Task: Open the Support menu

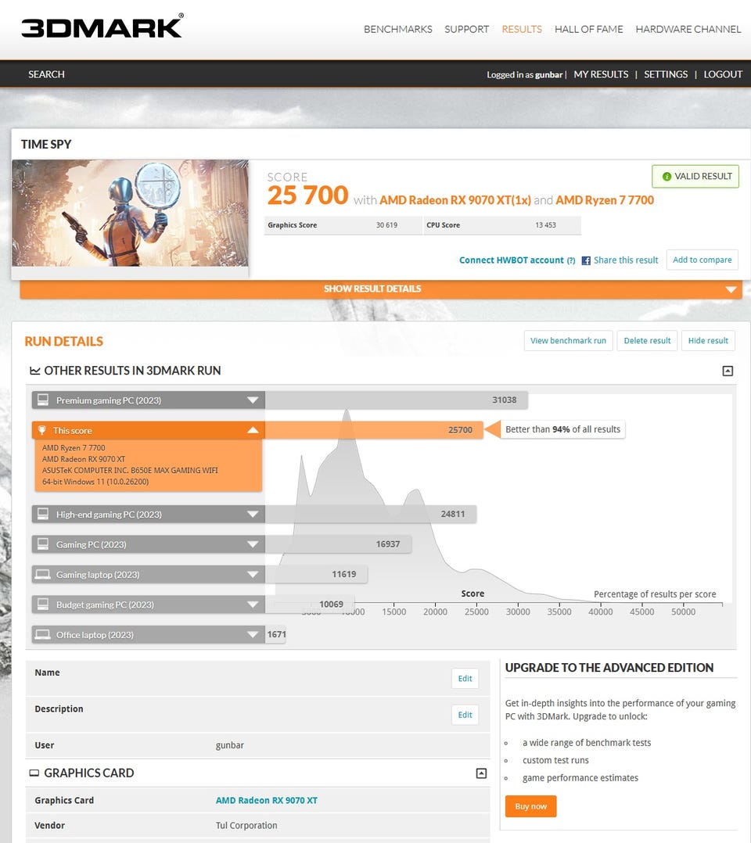Action: point(466,29)
